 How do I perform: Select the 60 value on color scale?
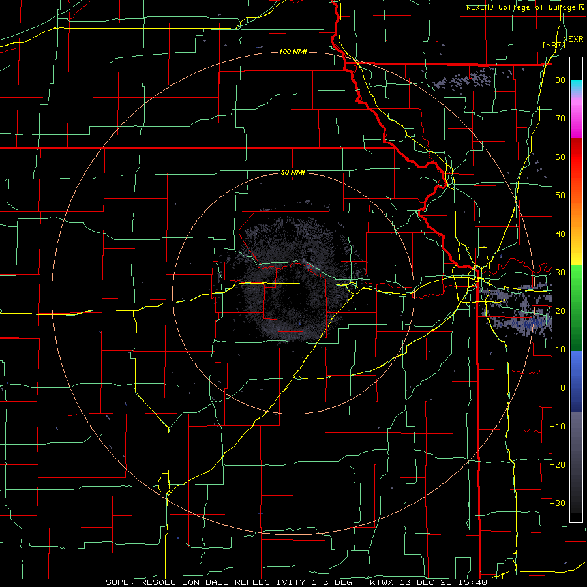[560, 157]
